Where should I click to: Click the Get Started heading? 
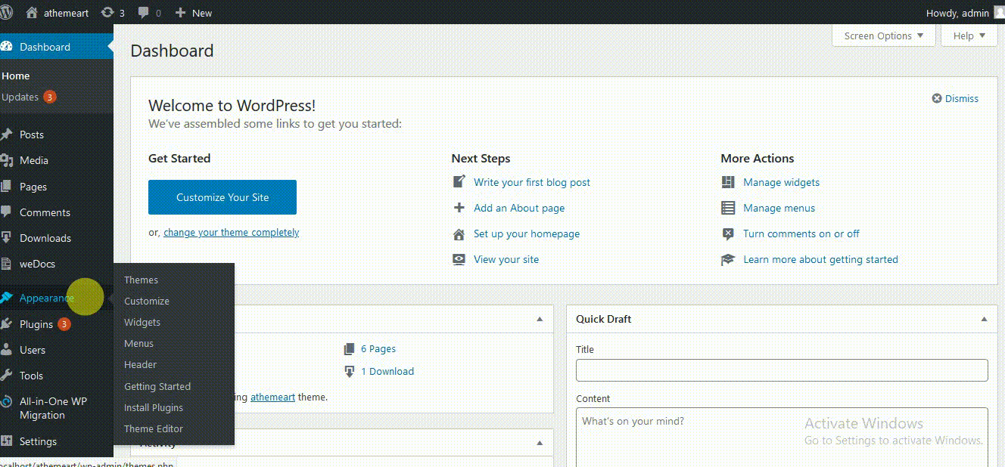coord(179,159)
